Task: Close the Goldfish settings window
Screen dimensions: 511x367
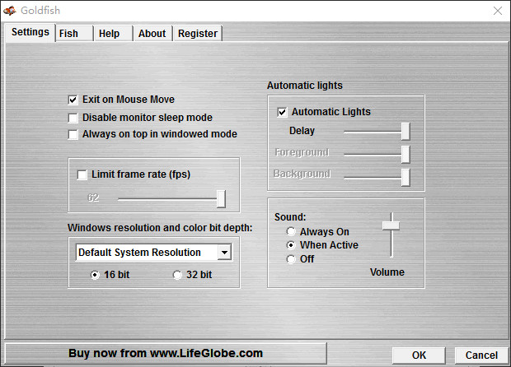Action: (x=497, y=11)
